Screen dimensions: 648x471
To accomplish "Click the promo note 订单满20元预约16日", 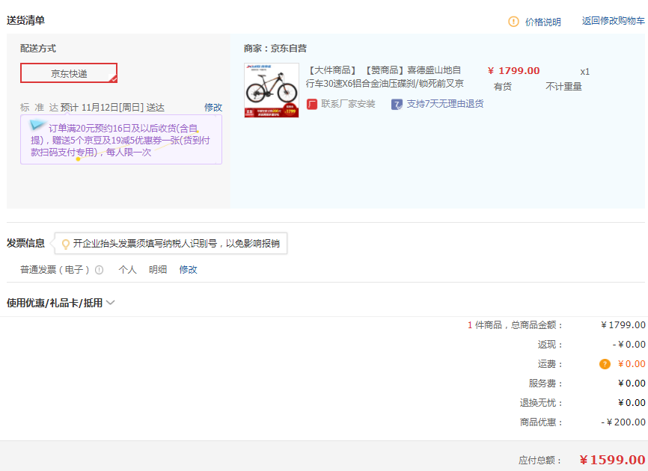I will point(121,140).
